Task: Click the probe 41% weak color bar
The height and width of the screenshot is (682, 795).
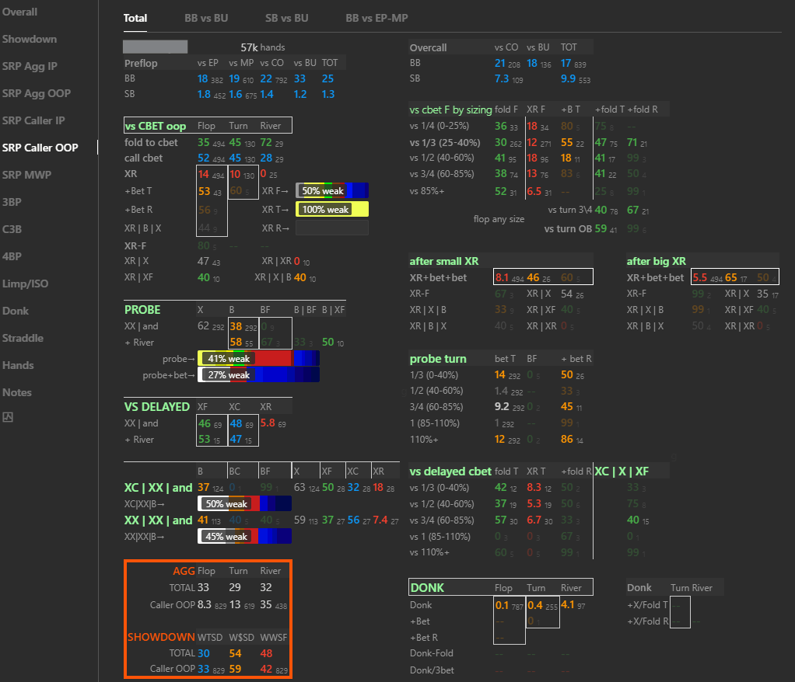Action: point(258,358)
